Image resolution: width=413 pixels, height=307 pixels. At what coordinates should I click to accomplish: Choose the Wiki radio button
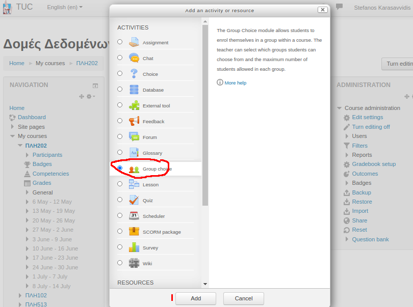[x=120, y=263]
